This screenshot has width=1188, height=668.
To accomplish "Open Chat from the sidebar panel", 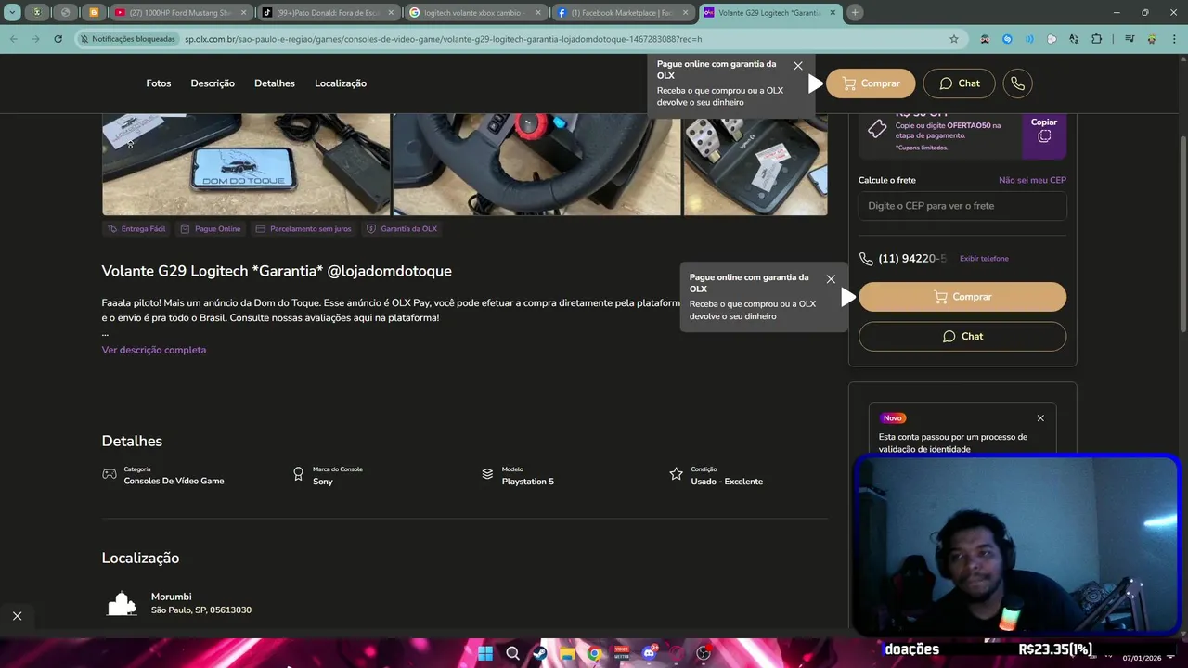I will (x=962, y=336).
